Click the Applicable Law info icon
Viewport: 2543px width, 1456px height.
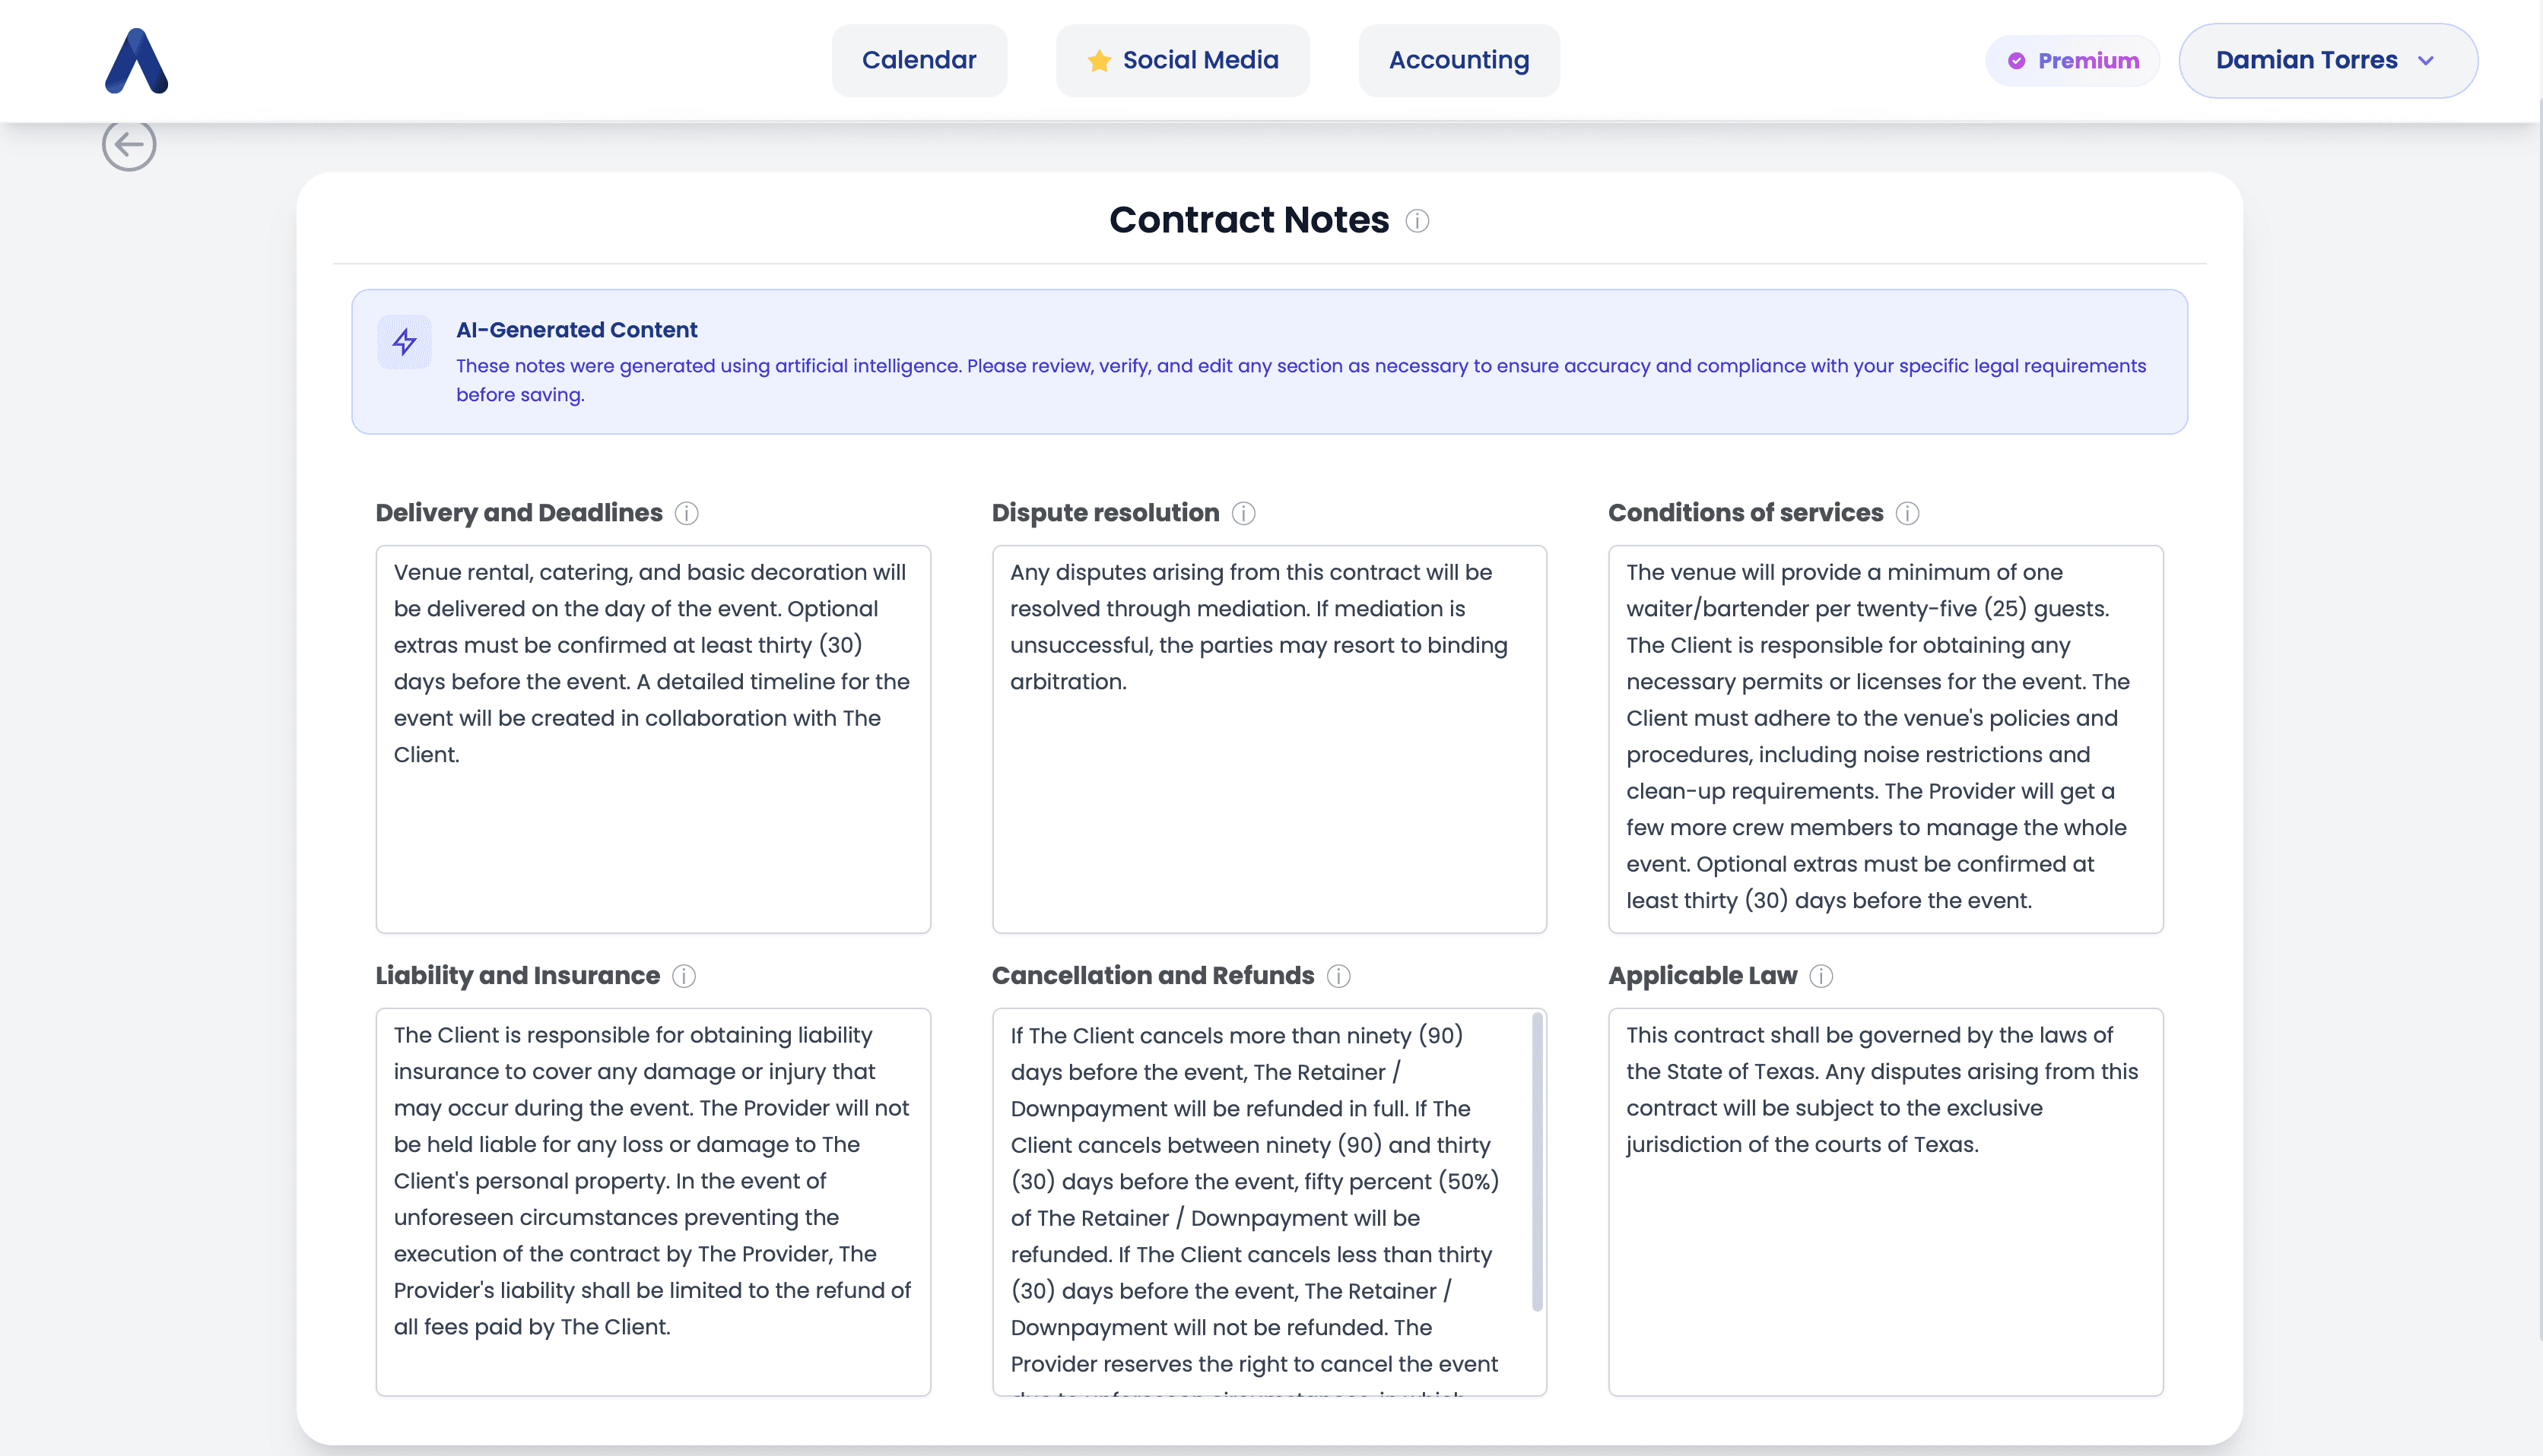click(1821, 976)
